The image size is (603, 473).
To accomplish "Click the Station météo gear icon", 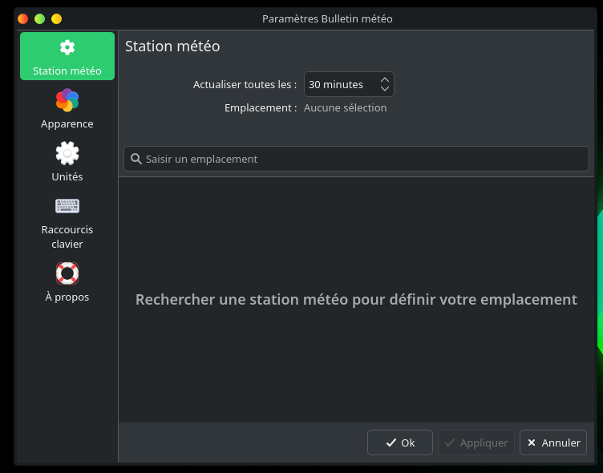I will pos(67,47).
